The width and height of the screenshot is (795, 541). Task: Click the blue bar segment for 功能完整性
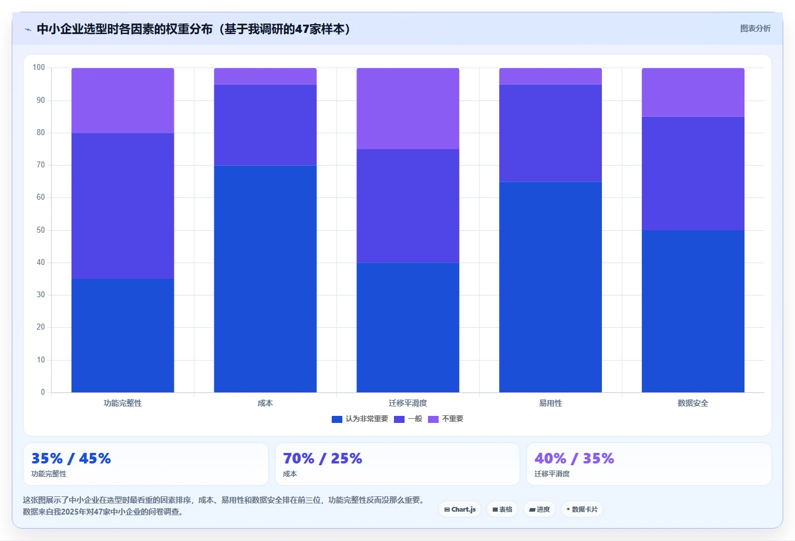click(x=123, y=335)
